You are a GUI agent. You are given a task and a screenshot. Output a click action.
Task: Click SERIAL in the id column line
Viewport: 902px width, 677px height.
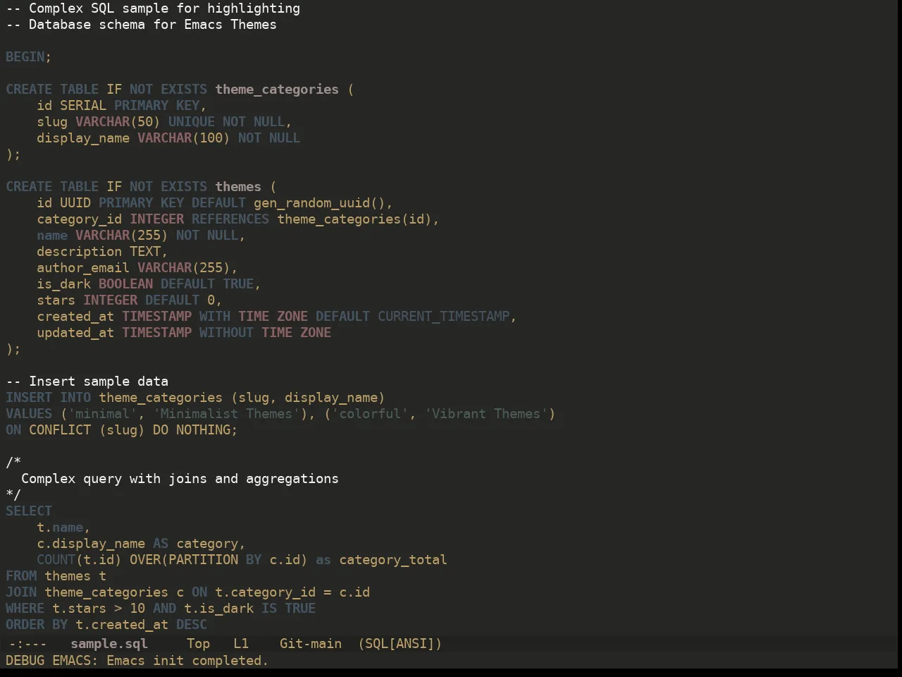click(83, 105)
